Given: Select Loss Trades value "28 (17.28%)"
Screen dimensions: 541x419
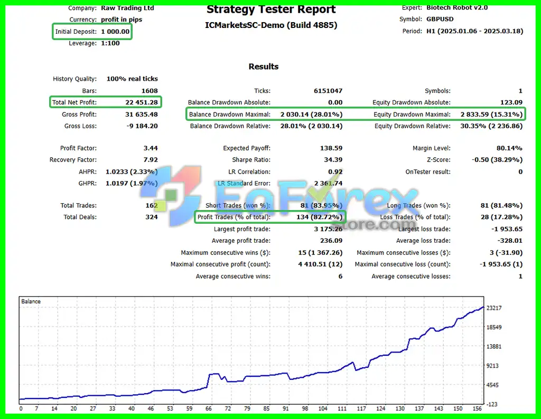Looking at the screenshot, I should (502, 217).
